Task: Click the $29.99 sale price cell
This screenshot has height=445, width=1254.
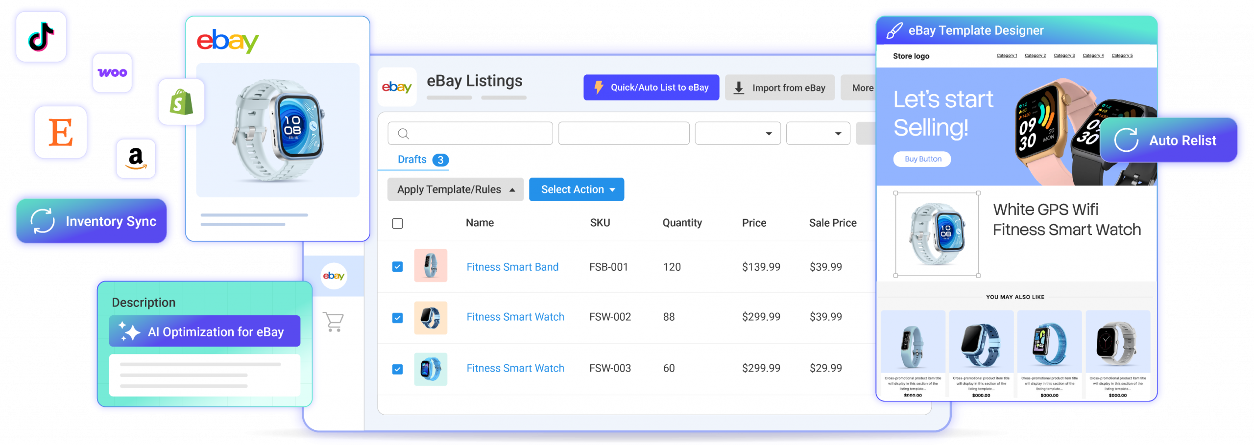Action: coord(826,368)
